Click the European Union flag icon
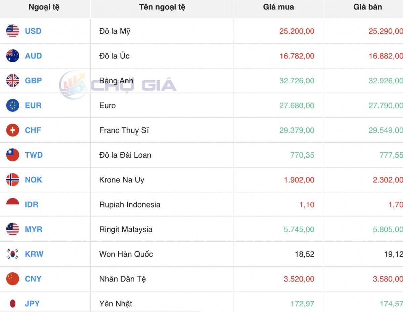Screen dimensions: 403x312 point(13,106)
